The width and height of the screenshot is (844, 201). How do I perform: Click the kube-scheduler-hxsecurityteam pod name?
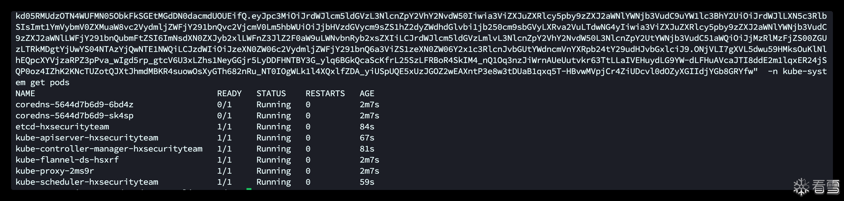[87, 182]
